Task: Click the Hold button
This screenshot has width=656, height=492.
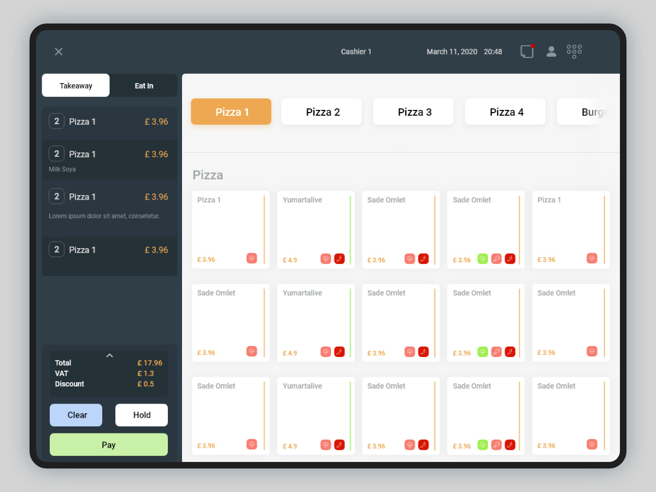Action: tap(142, 415)
